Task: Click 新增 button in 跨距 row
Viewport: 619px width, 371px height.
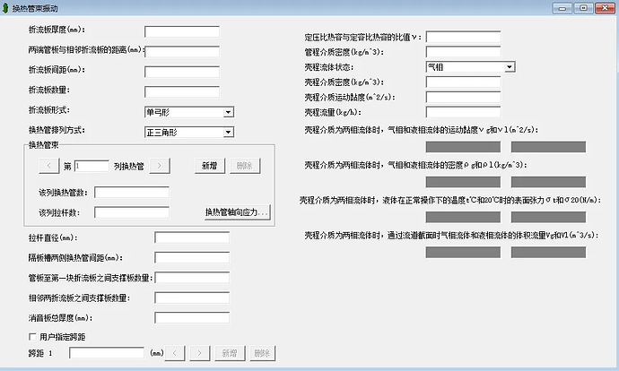Action: click(230, 353)
